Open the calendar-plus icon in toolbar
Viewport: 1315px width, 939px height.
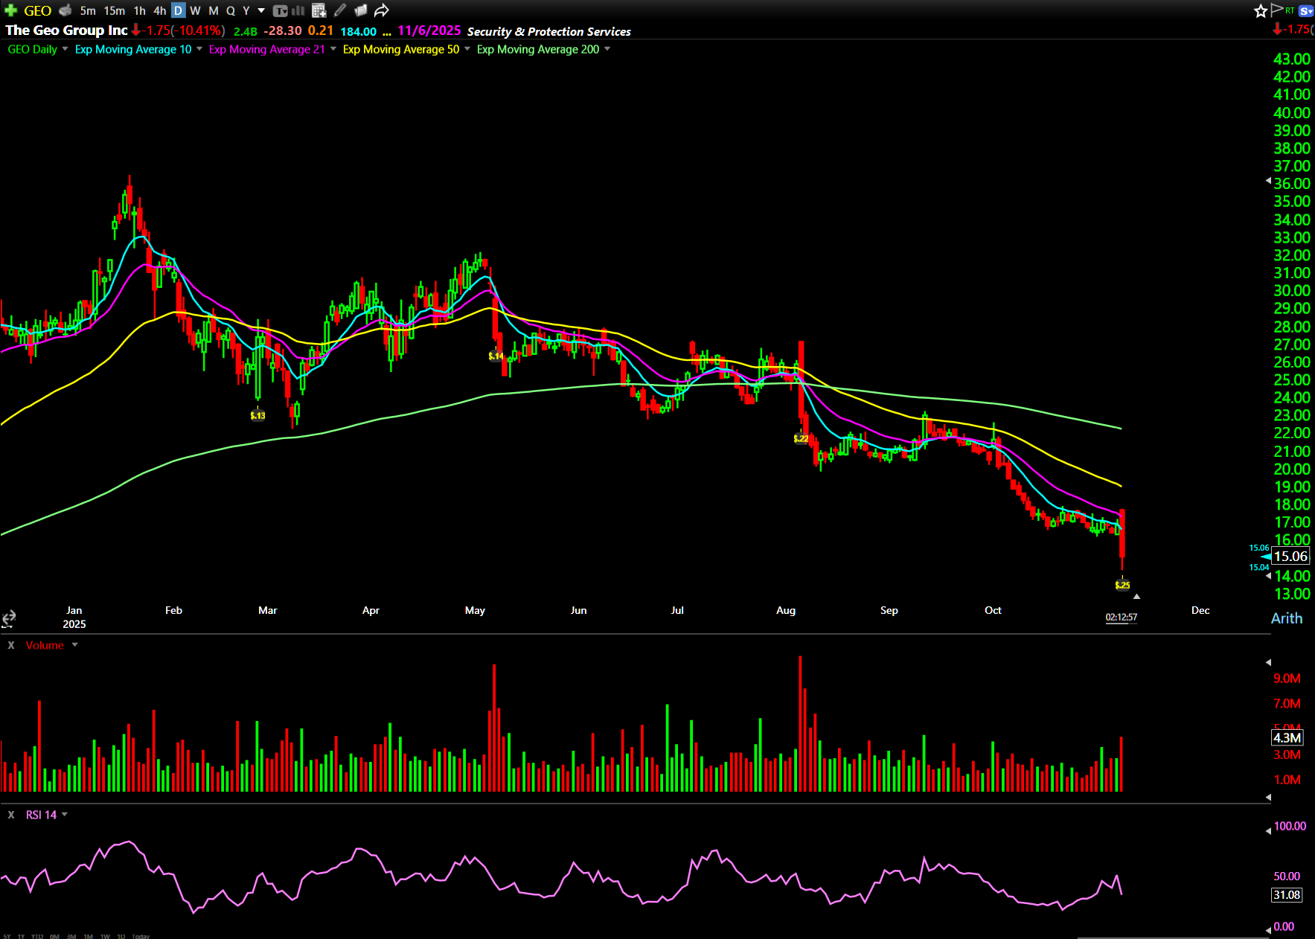point(319,10)
